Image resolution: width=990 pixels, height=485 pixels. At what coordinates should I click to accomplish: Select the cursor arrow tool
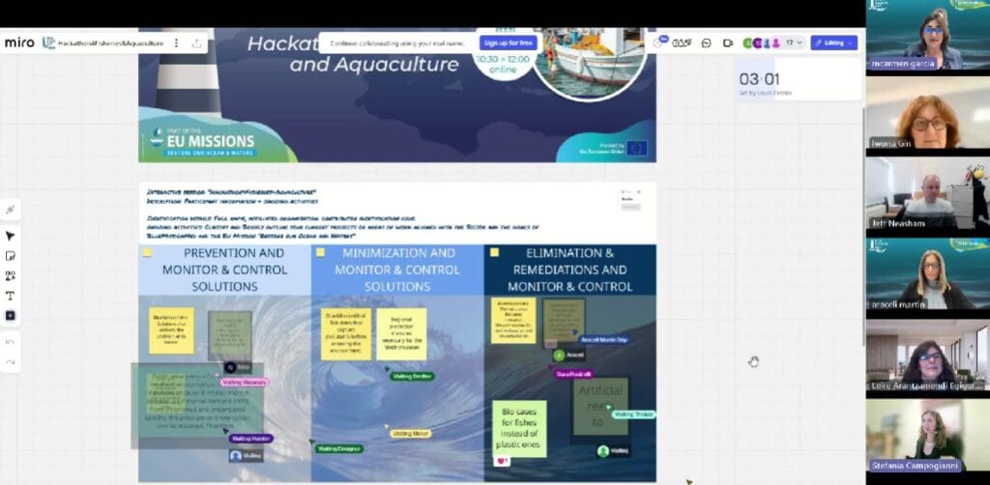click(x=11, y=236)
